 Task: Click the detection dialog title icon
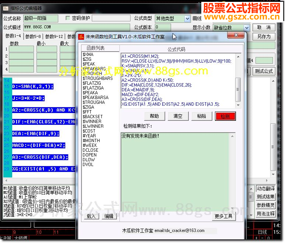click(81, 37)
